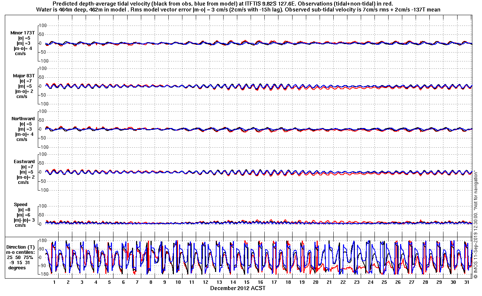Click the day 3 label on the date axis

point(82,282)
